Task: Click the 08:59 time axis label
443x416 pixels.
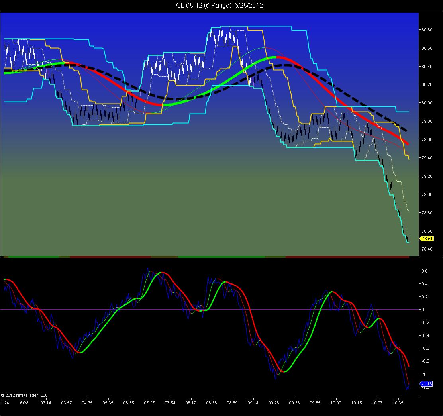Action: (232, 403)
